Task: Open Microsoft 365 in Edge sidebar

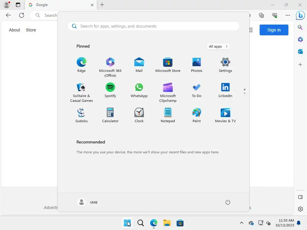Action: tap(300, 40)
